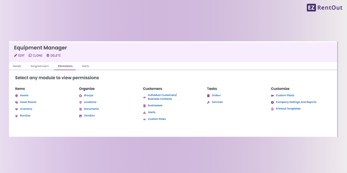Click the Items column heading
The image size is (347, 173).
[20, 88]
